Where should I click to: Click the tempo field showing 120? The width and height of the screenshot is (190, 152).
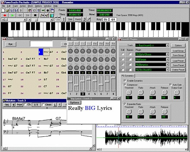57,20
